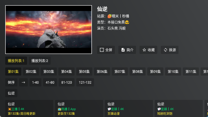Open 仙逆 source 立播 4K card
The image size is (208, 117).
pos(29,109)
